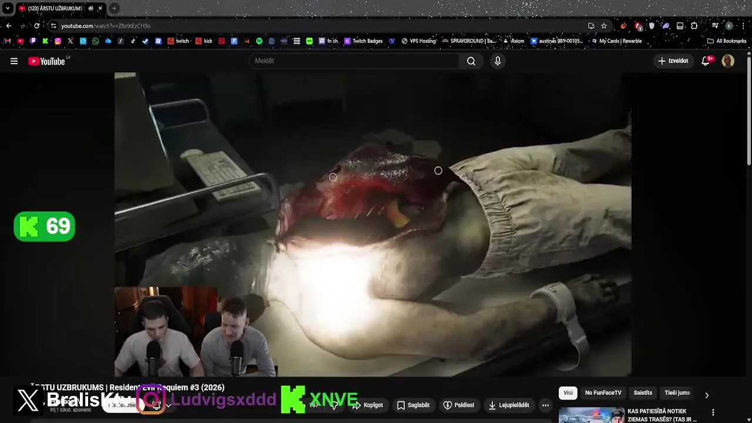Open the Steam bookmark icon
This screenshot has height=423, width=752.
click(146, 41)
